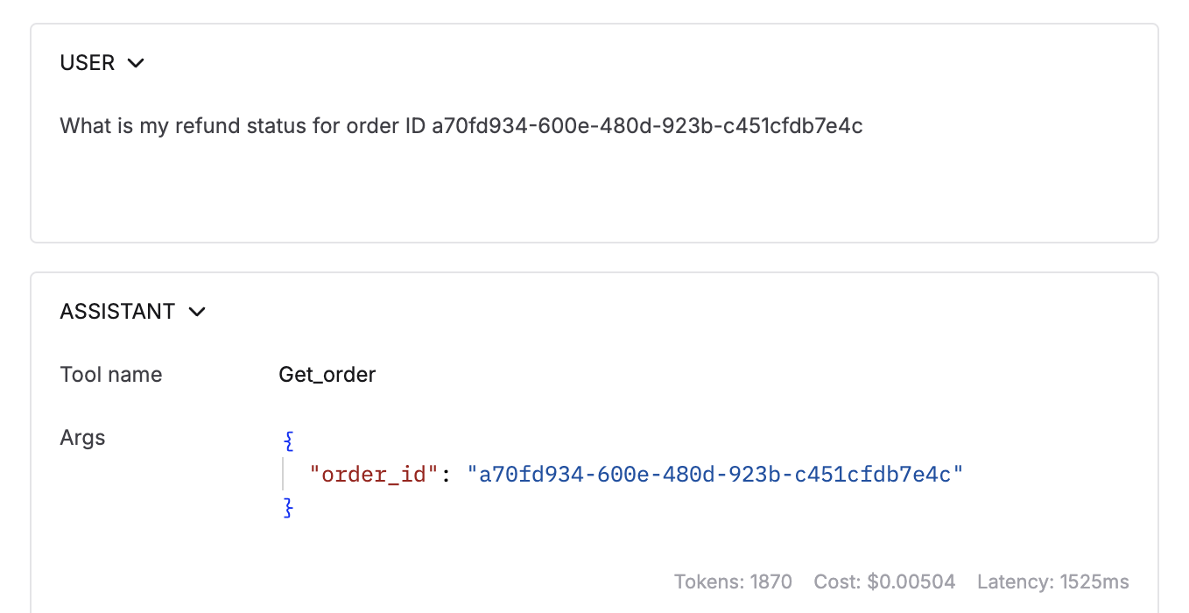1189x613 pixels.
Task: Click the order ID in user message
Action: point(648,126)
